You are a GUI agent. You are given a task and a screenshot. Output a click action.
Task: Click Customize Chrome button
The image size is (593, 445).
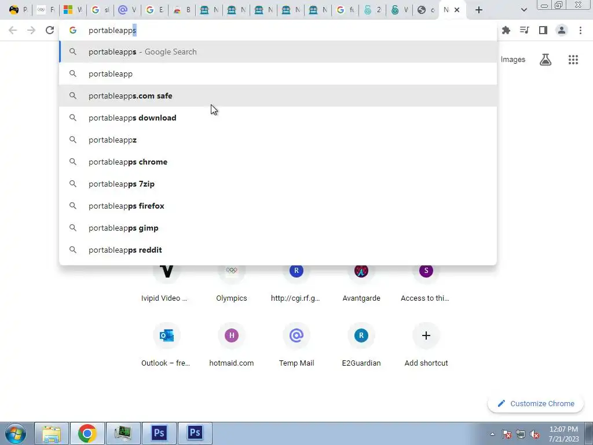click(536, 403)
